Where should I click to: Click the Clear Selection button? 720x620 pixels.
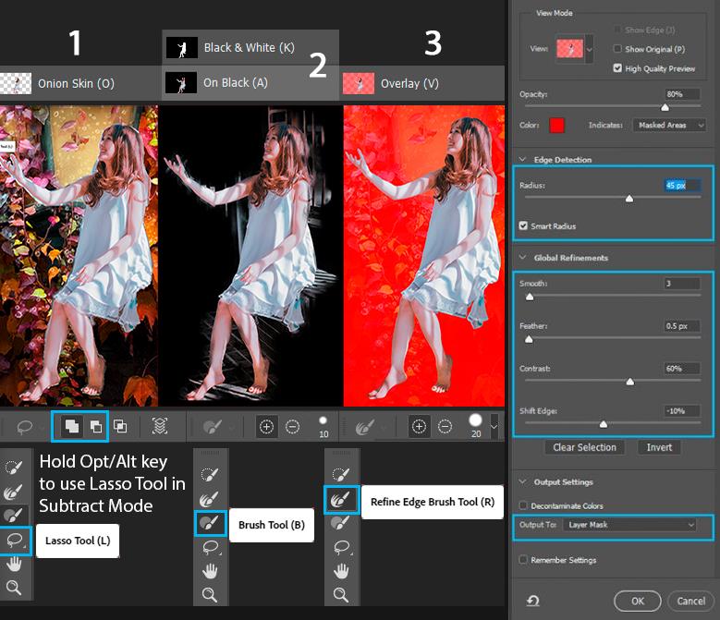584,447
